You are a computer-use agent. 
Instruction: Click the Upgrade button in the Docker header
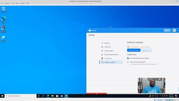point(167,30)
